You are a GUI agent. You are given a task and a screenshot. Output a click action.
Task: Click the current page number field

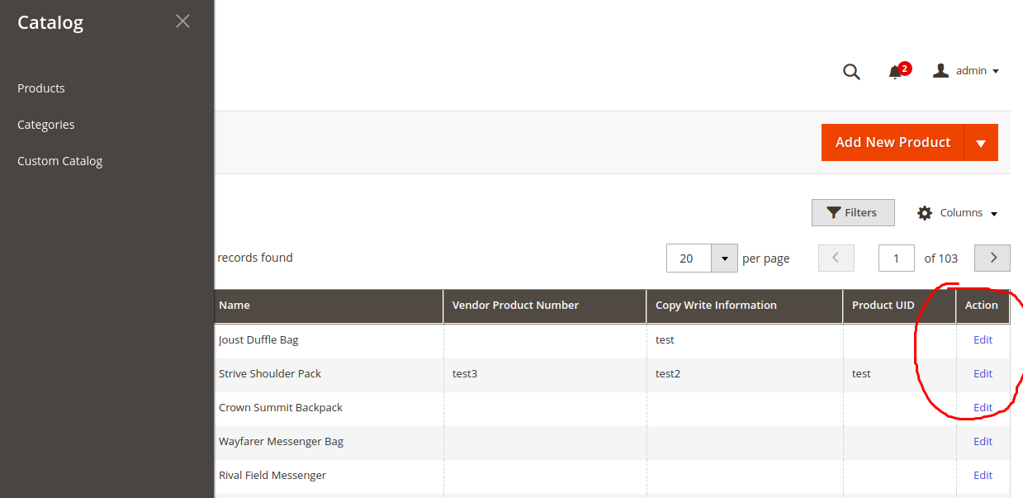point(896,258)
